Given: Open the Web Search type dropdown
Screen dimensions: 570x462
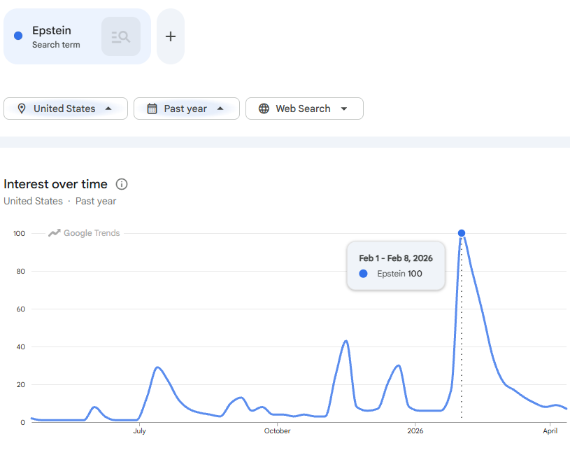Looking at the screenshot, I should pyautogui.click(x=304, y=108).
